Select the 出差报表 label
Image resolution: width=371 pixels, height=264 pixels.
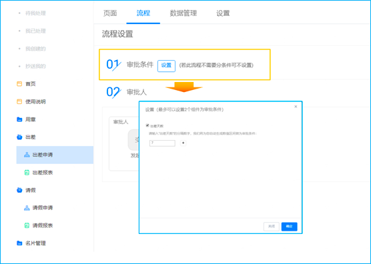coord(43,173)
